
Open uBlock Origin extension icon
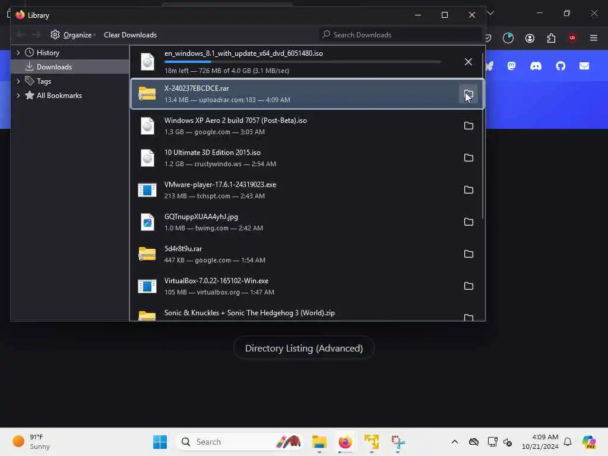[572, 38]
